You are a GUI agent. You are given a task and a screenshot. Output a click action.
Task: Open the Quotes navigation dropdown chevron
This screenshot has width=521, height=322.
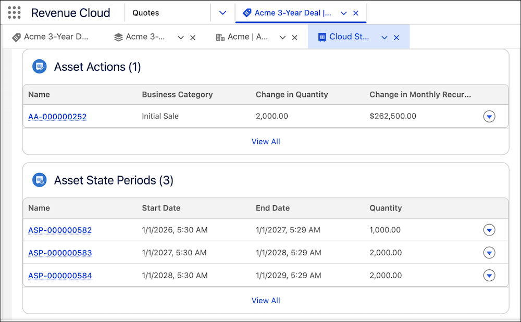pos(222,13)
